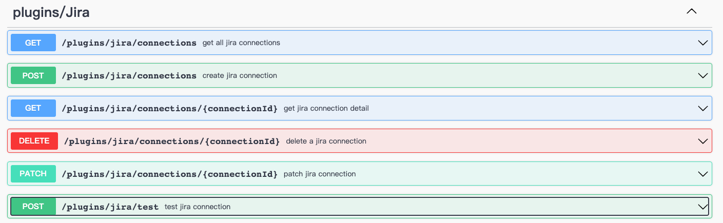Click POST badge for test jira connection
Screen dimensions: 723x223
[x=33, y=207]
